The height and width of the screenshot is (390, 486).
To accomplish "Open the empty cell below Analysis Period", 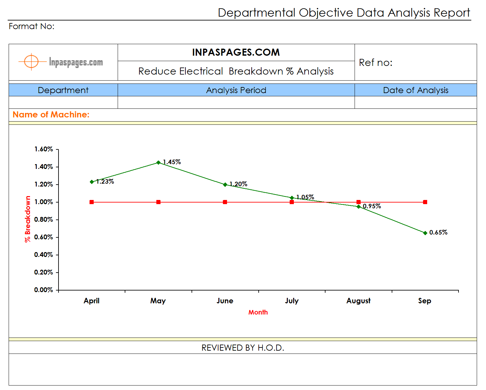I will pos(236,102).
